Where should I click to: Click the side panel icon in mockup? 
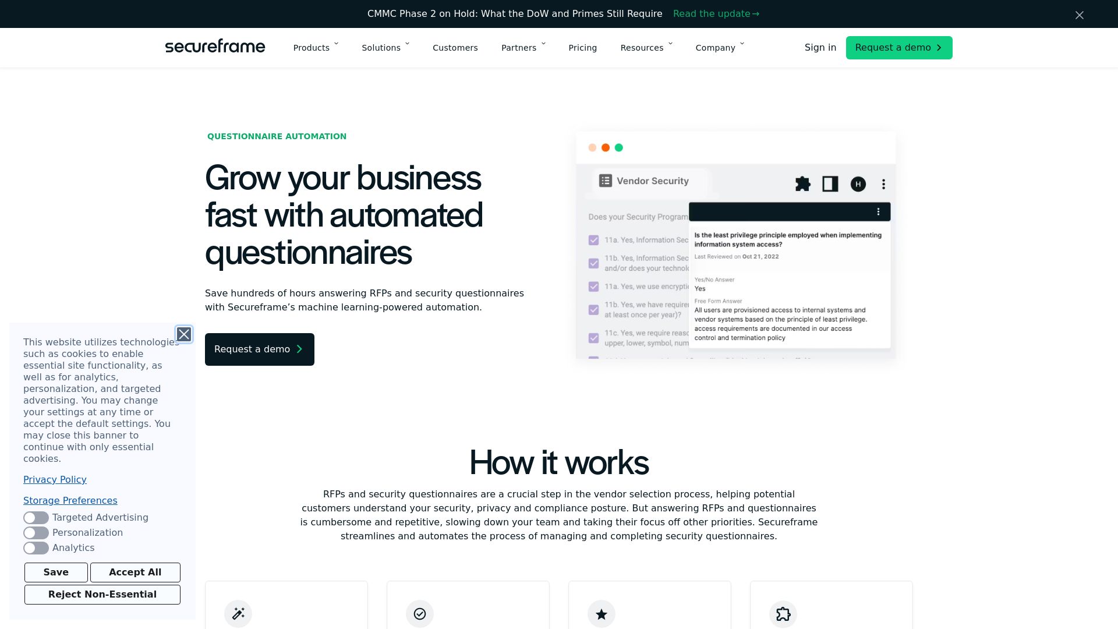pos(830,184)
